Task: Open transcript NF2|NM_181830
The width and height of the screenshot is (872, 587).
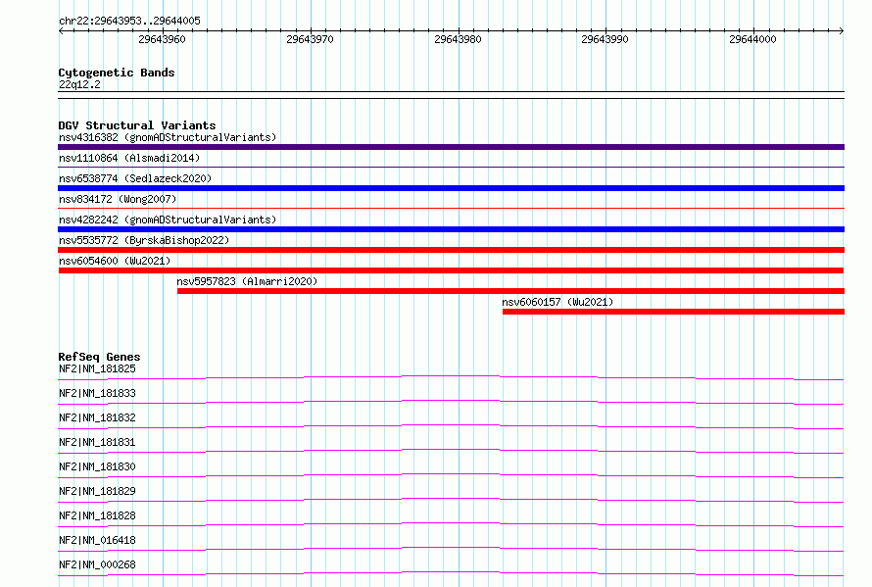Action: (x=97, y=466)
